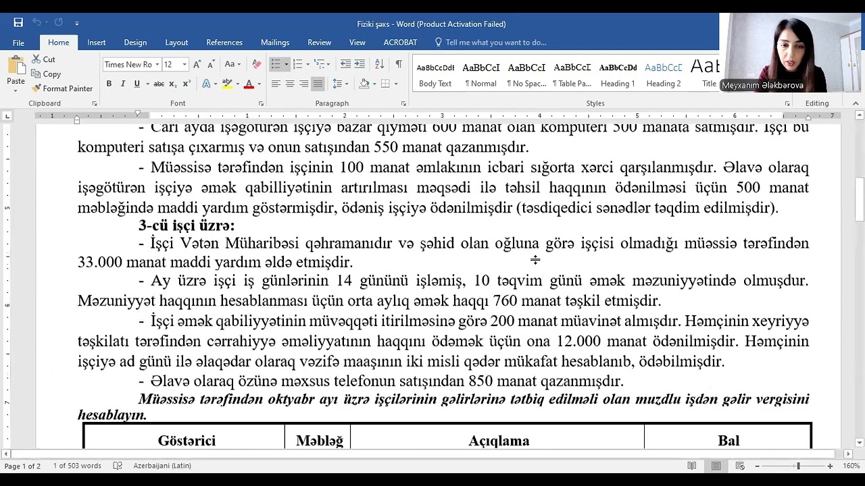The height and width of the screenshot is (486, 865).
Task: Apply strikethrough formatting
Action: (159, 84)
